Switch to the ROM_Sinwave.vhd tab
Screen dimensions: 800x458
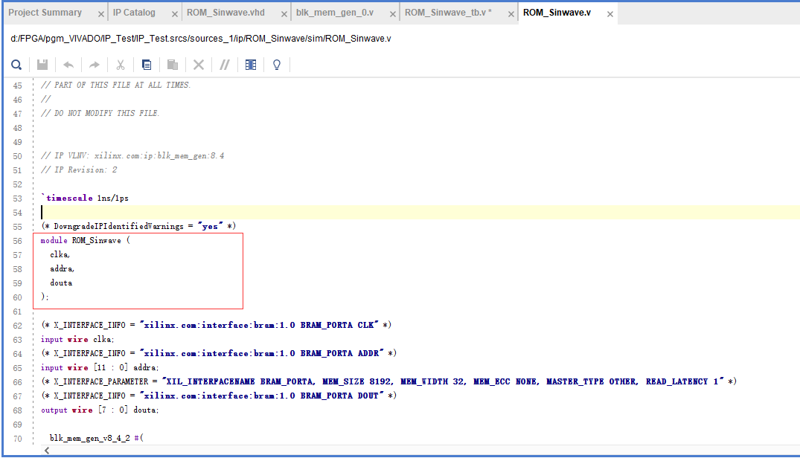pos(225,13)
